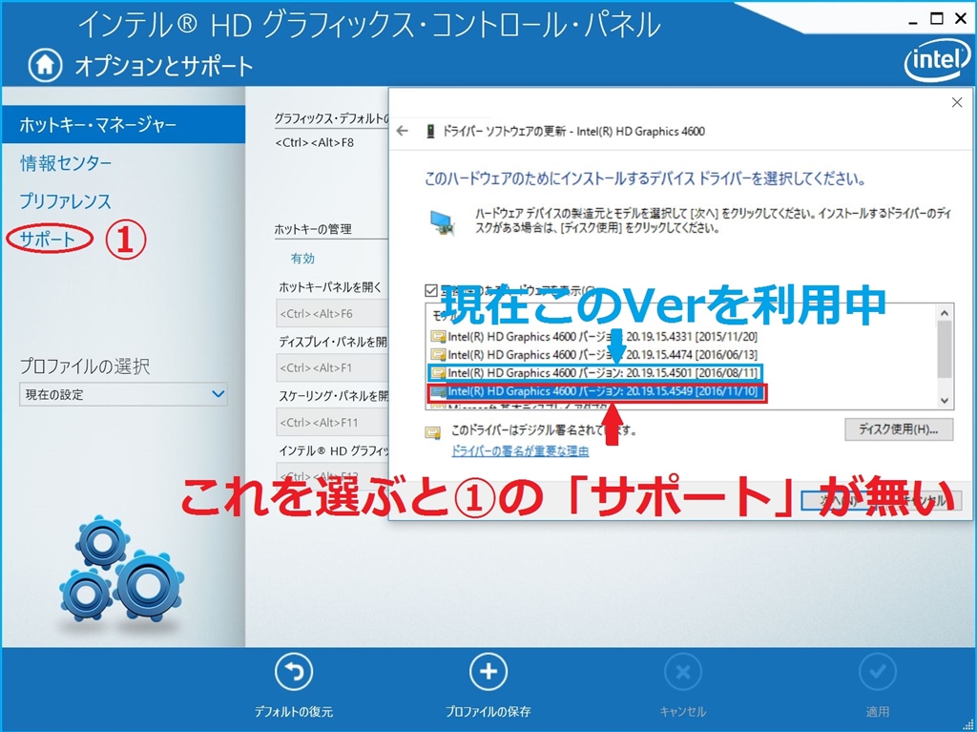Open プリファレンス menu item
The height and width of the screenshot is (732, 977).
(65, 201)
